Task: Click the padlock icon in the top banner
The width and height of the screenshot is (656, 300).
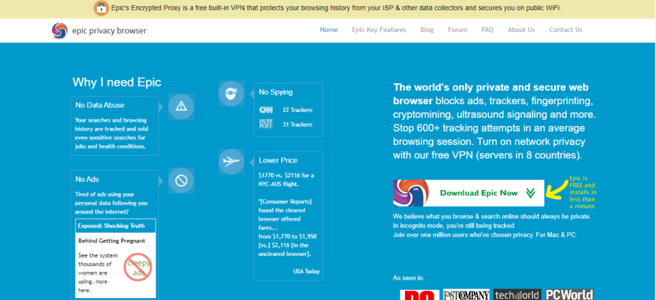Action: [x=101, y=8]
